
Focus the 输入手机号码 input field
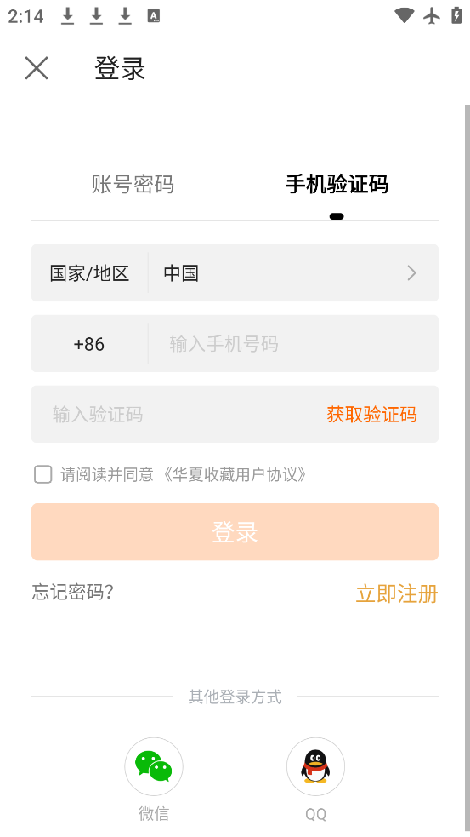(293, 344)
